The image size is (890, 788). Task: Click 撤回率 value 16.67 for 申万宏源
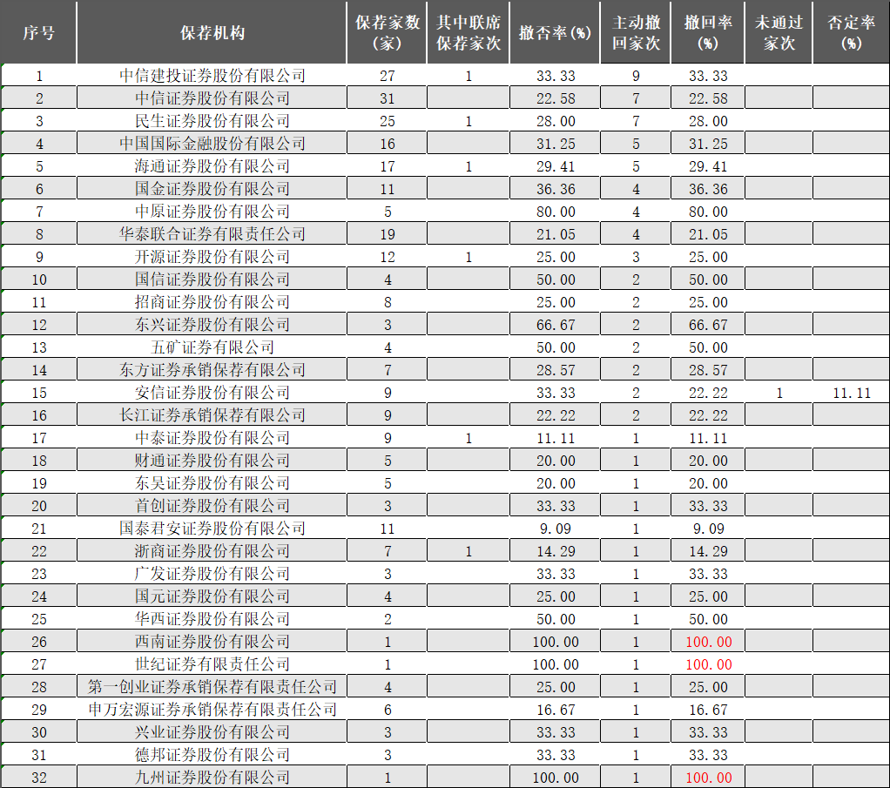coord(708,711)
